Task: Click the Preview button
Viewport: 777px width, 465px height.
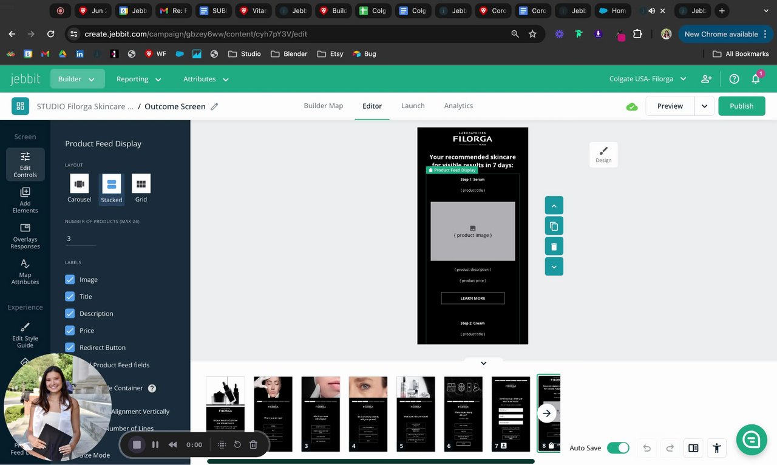Action: click(670, 106)
